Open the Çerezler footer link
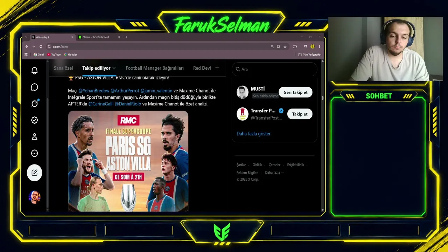Image resolution: width=448 pixels, height=252 pixels. pyautogui.click(x=274, y=165)
